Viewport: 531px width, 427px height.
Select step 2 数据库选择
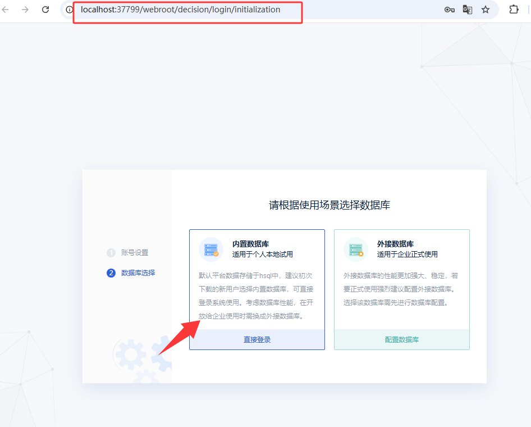coord(131,273)
